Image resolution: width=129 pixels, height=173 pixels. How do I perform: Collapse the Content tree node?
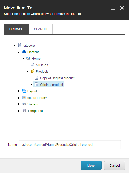coord(19,52)
